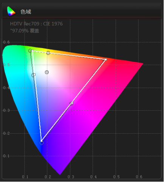Click the color gamut triangle icon
Image resolution: width=164 pixels, height=182 pixels.
(x=11, y=11)
